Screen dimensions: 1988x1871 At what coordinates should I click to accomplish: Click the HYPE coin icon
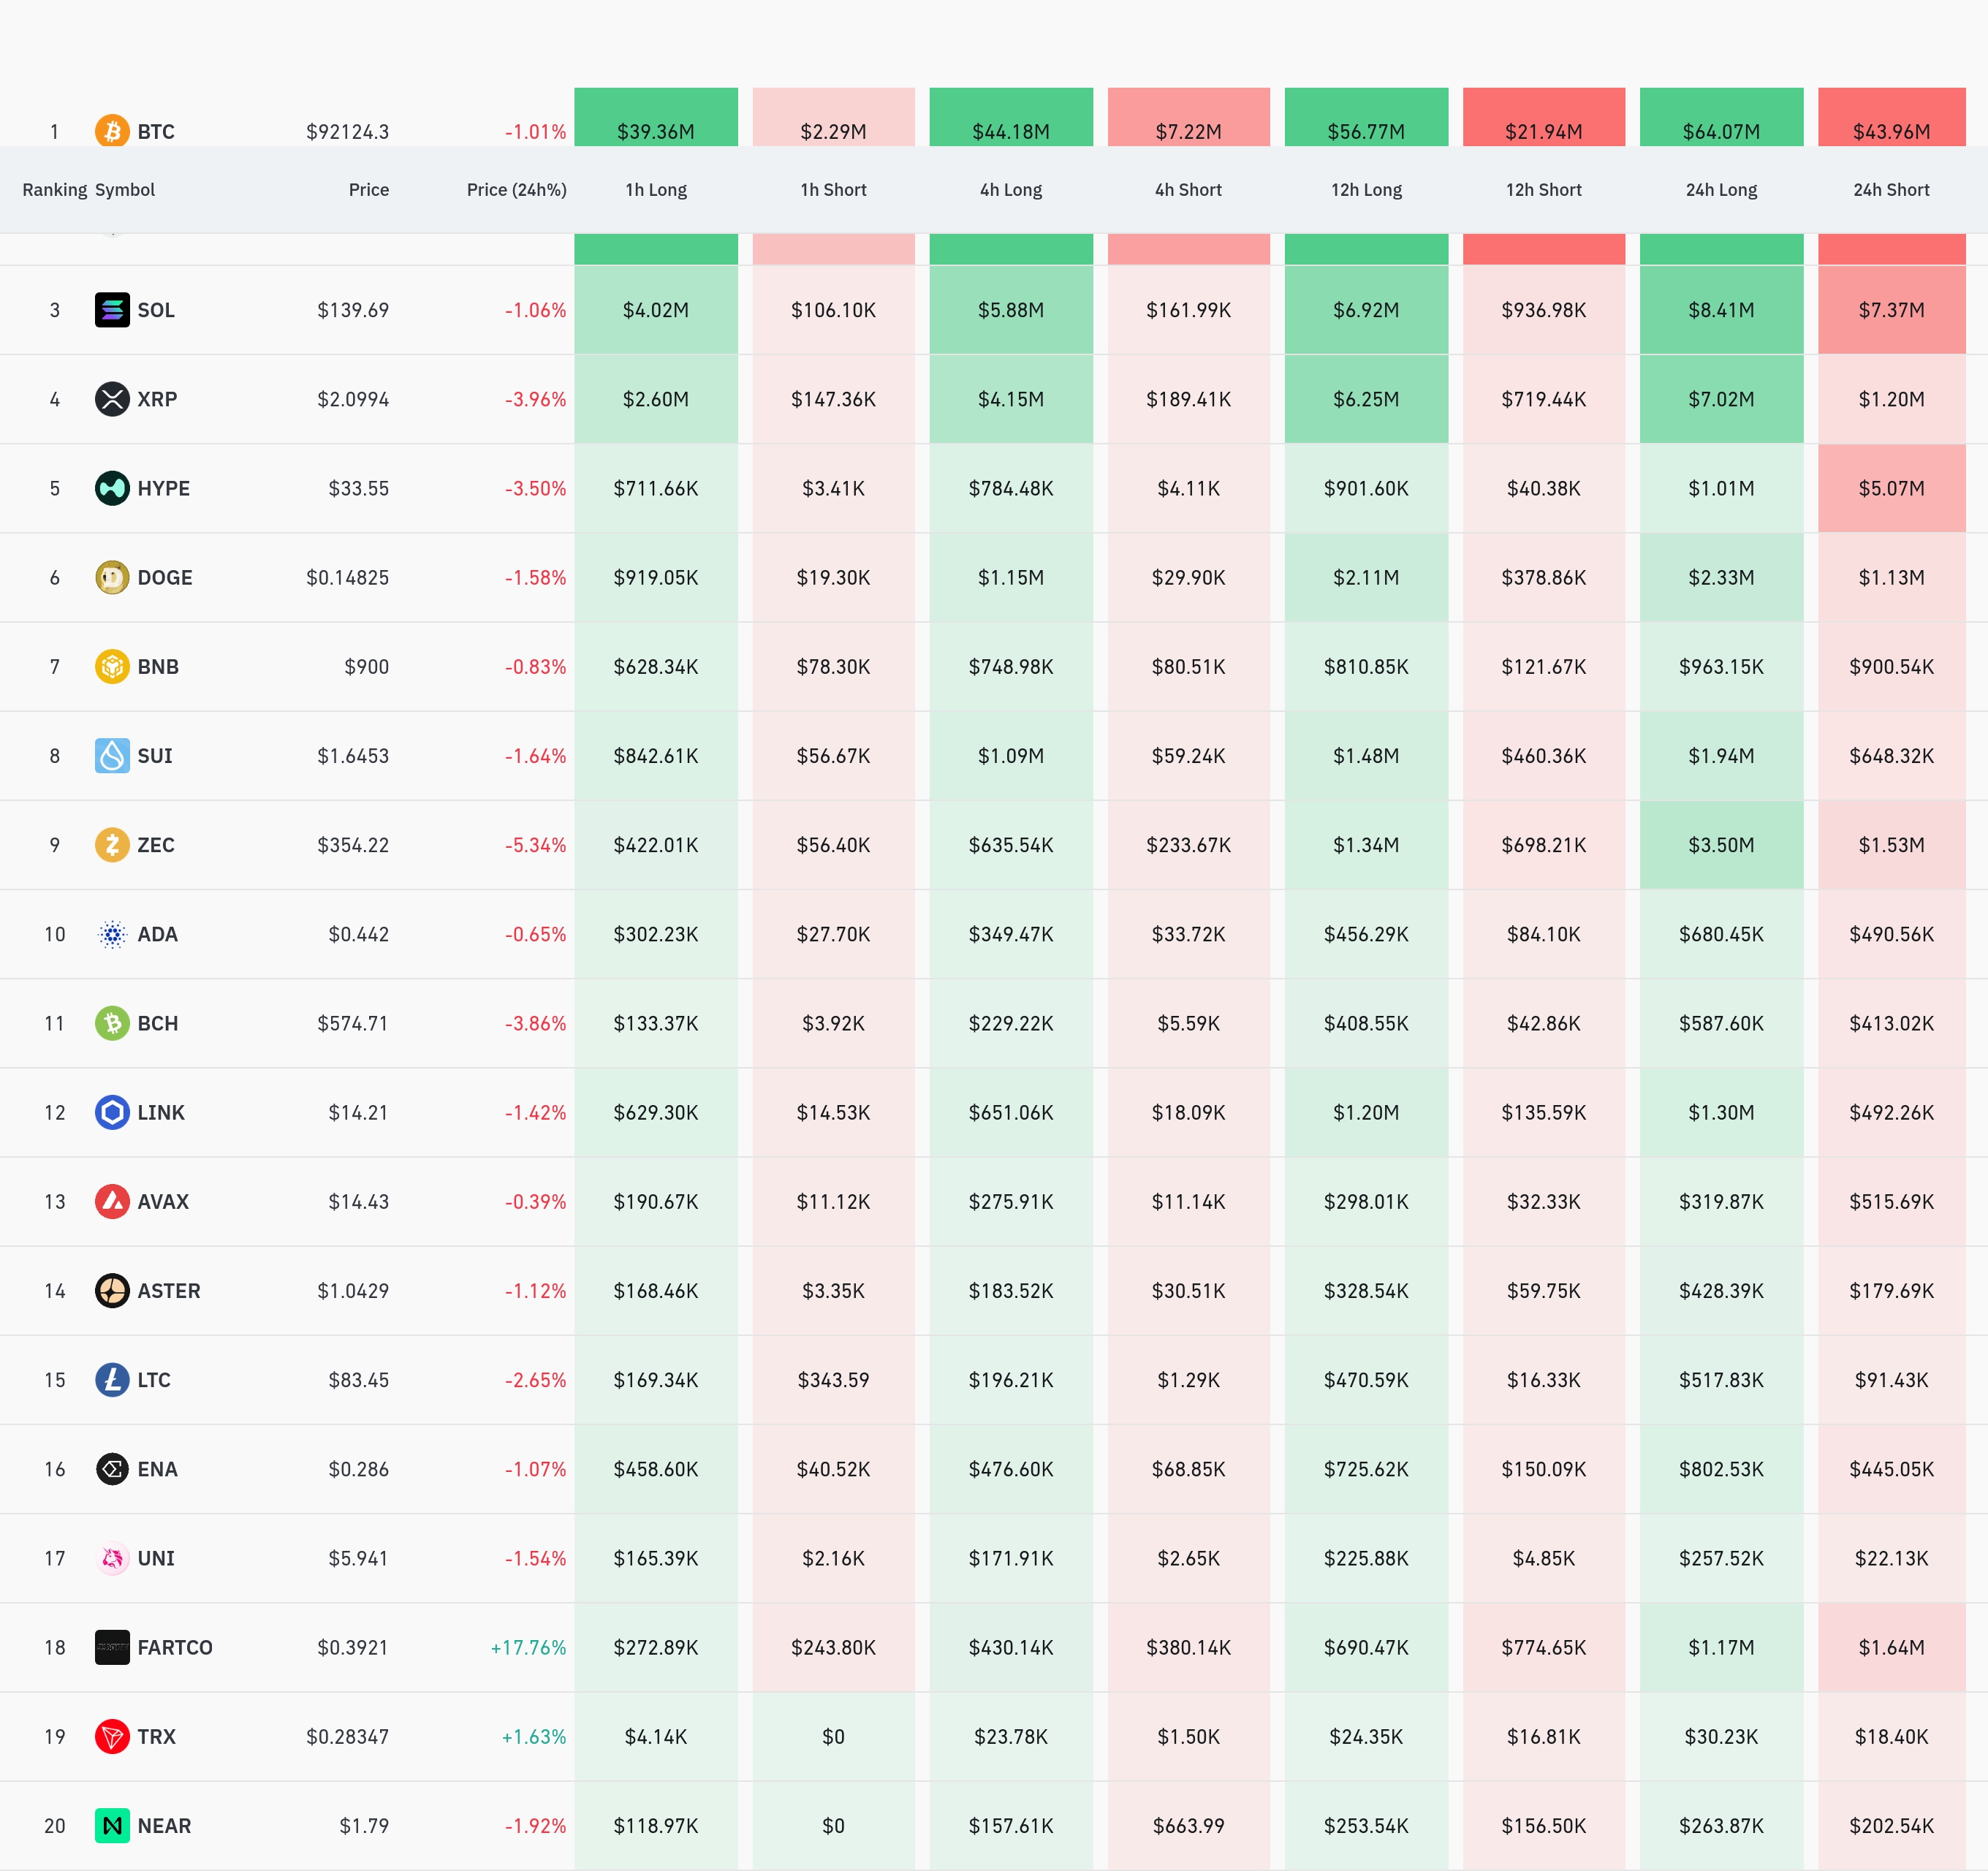[112, 488]
